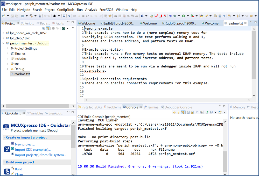Image resolution: width=259 pixels, height=176 pixels.
Task: Expand Project Settings tree node
Action: click(x=8, y=48)
